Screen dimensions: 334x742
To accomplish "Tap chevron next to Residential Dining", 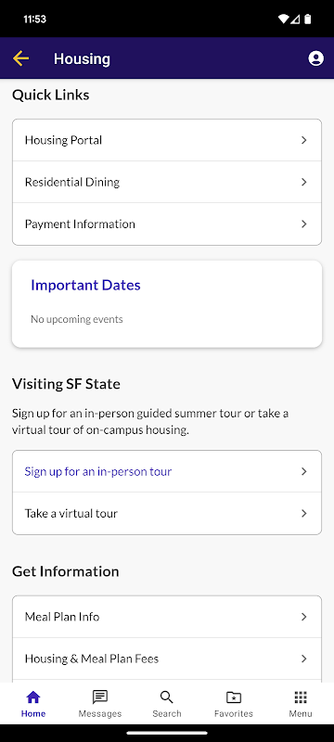I will click(x=304, y=182).
